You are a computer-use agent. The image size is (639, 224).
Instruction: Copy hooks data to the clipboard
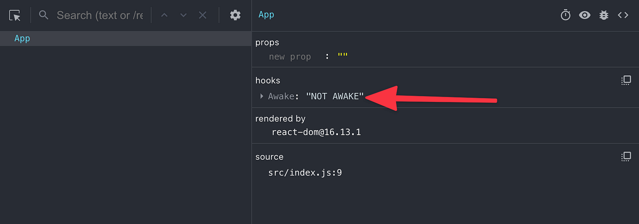626,80
